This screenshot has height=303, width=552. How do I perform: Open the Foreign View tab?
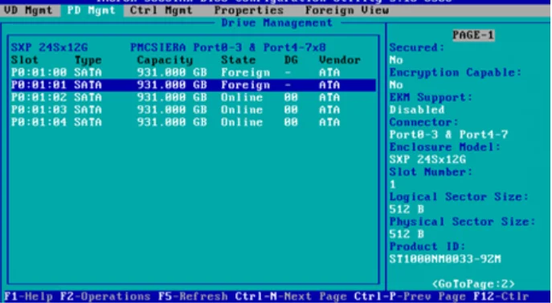point(347,10)
